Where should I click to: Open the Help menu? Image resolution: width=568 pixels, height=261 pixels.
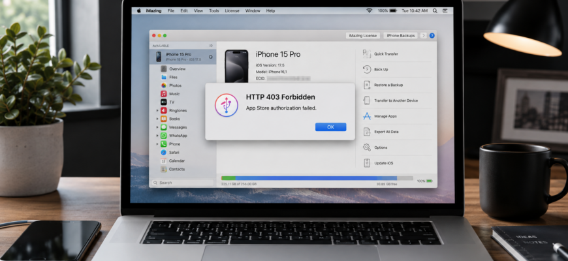click(x=270, y=11)
